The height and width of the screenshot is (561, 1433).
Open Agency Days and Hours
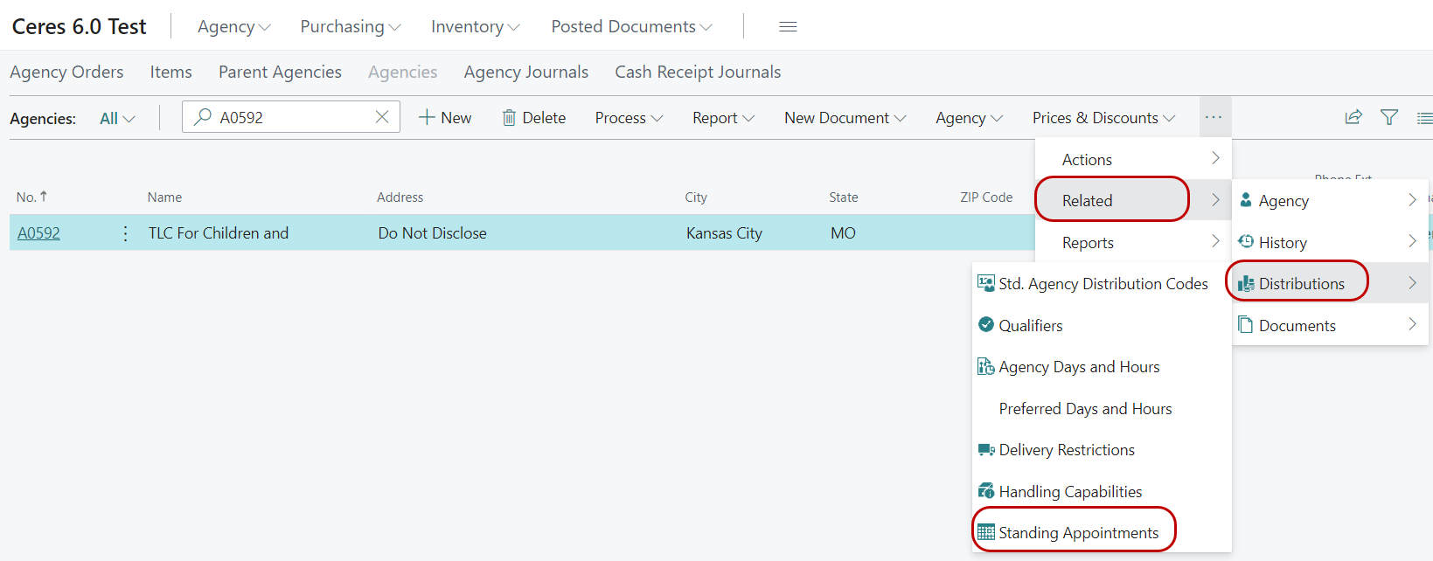1078,367
